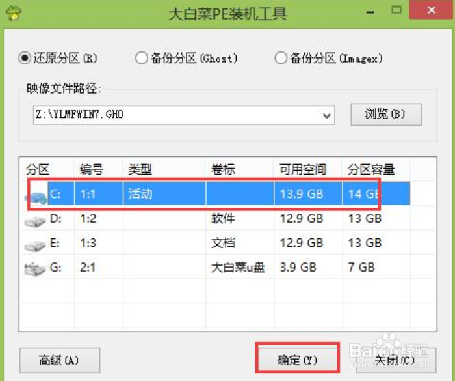Click the 软件 volume label

(x=223, y=218)
